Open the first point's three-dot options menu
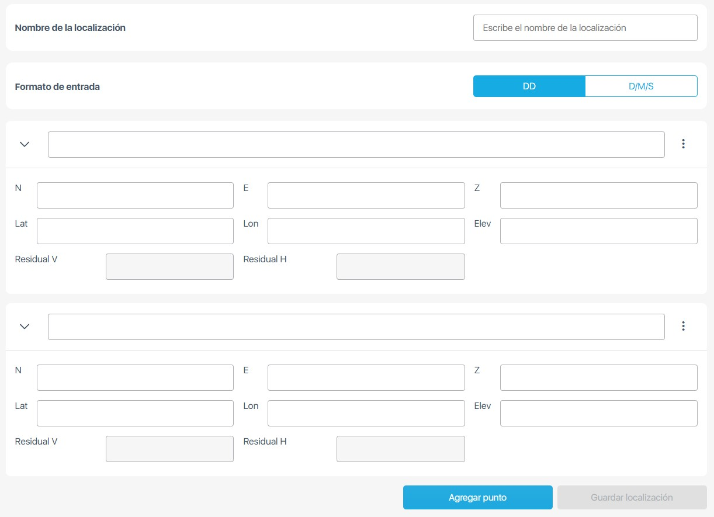This screenshot has height=517, width=714. [x=683, y=144]
